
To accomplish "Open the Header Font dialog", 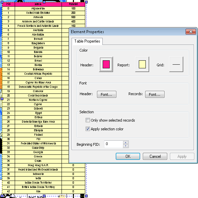I will 107,94.
